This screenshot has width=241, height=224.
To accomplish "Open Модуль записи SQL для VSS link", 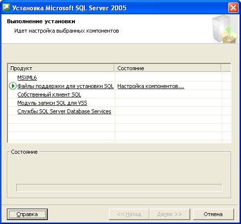I will tap(52, 103).
